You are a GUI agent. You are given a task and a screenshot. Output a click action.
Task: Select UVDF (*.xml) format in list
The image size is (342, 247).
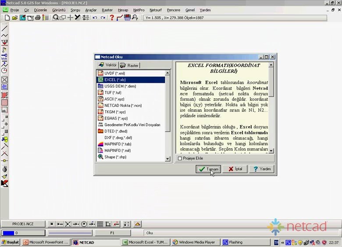131,73
